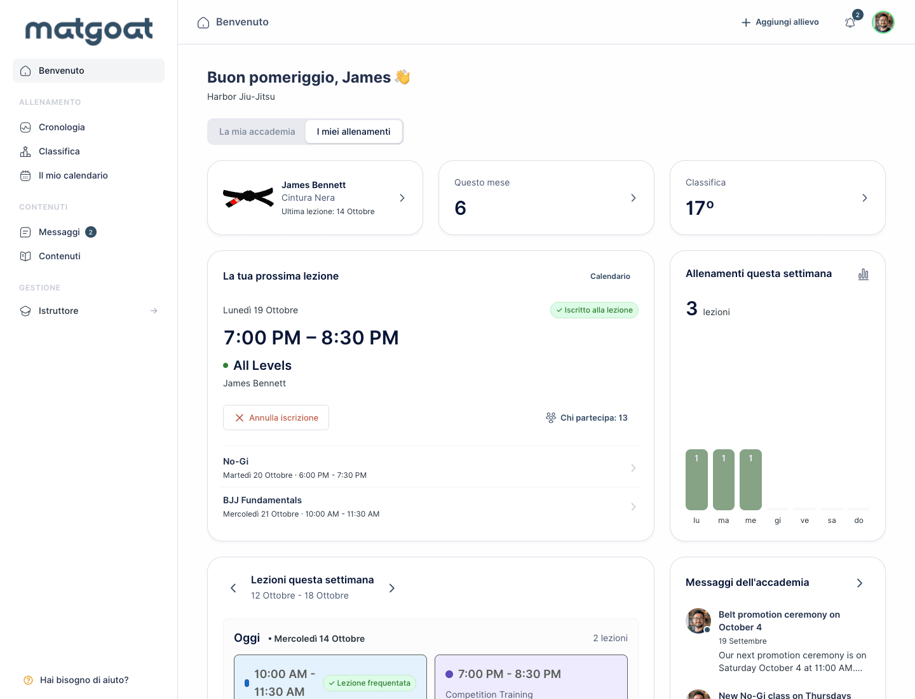Open the 7:00 PM Competition Training card

[531, 677]
